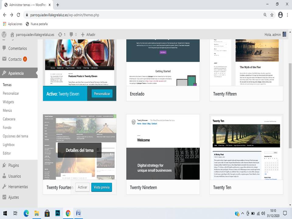
Task: Select the Twenty Nineteen theme screenshot
Action: coord(163,147)
